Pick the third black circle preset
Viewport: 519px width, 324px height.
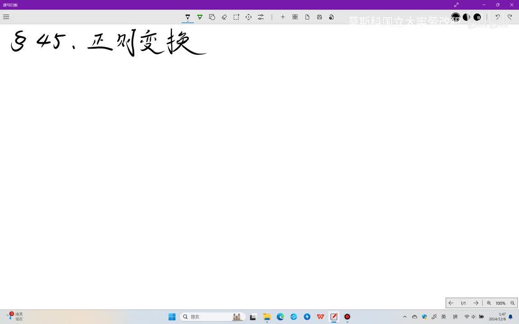pyautogui.click(x=477, y=17)
